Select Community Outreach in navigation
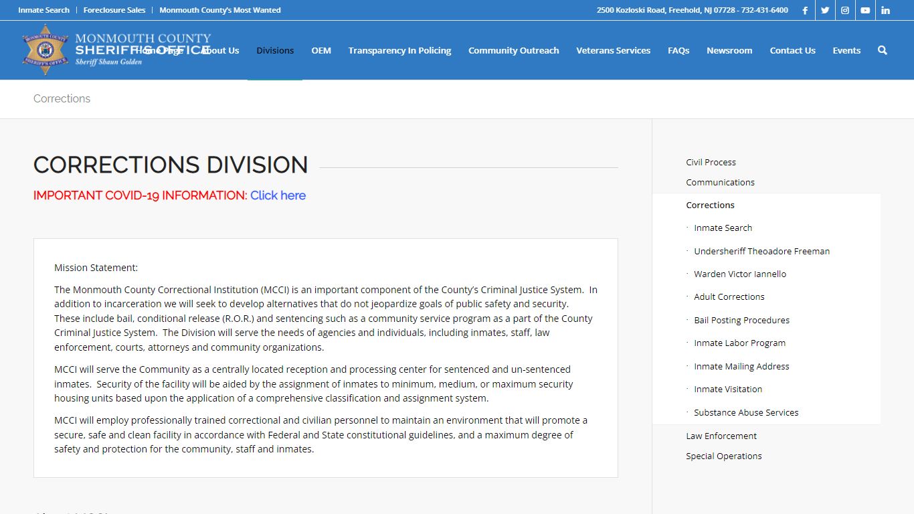This screenshot has height=514, width=914. coord(513,50)
